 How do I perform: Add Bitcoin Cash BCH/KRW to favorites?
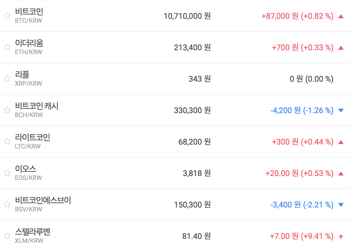pyautogui.click(x=7, y=110)
